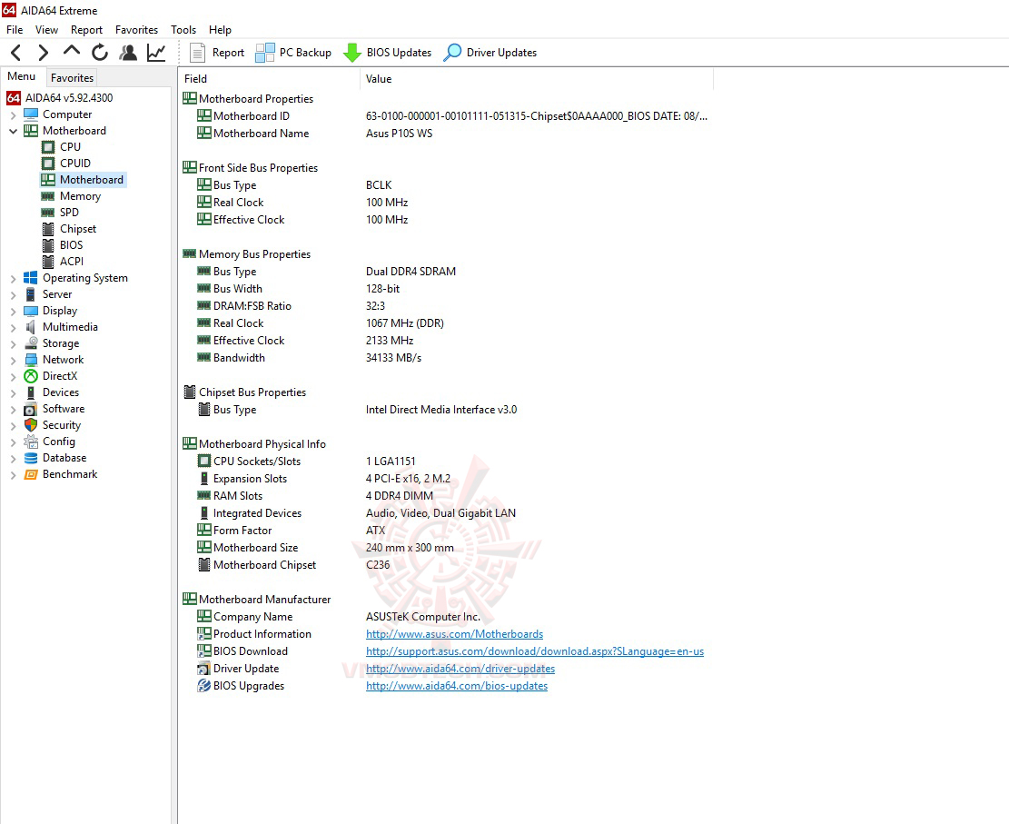Open the graph chart toolbar icon

coord(156,52)
